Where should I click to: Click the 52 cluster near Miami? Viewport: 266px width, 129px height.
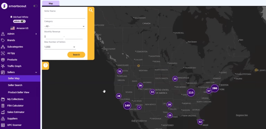coord(200,122)
